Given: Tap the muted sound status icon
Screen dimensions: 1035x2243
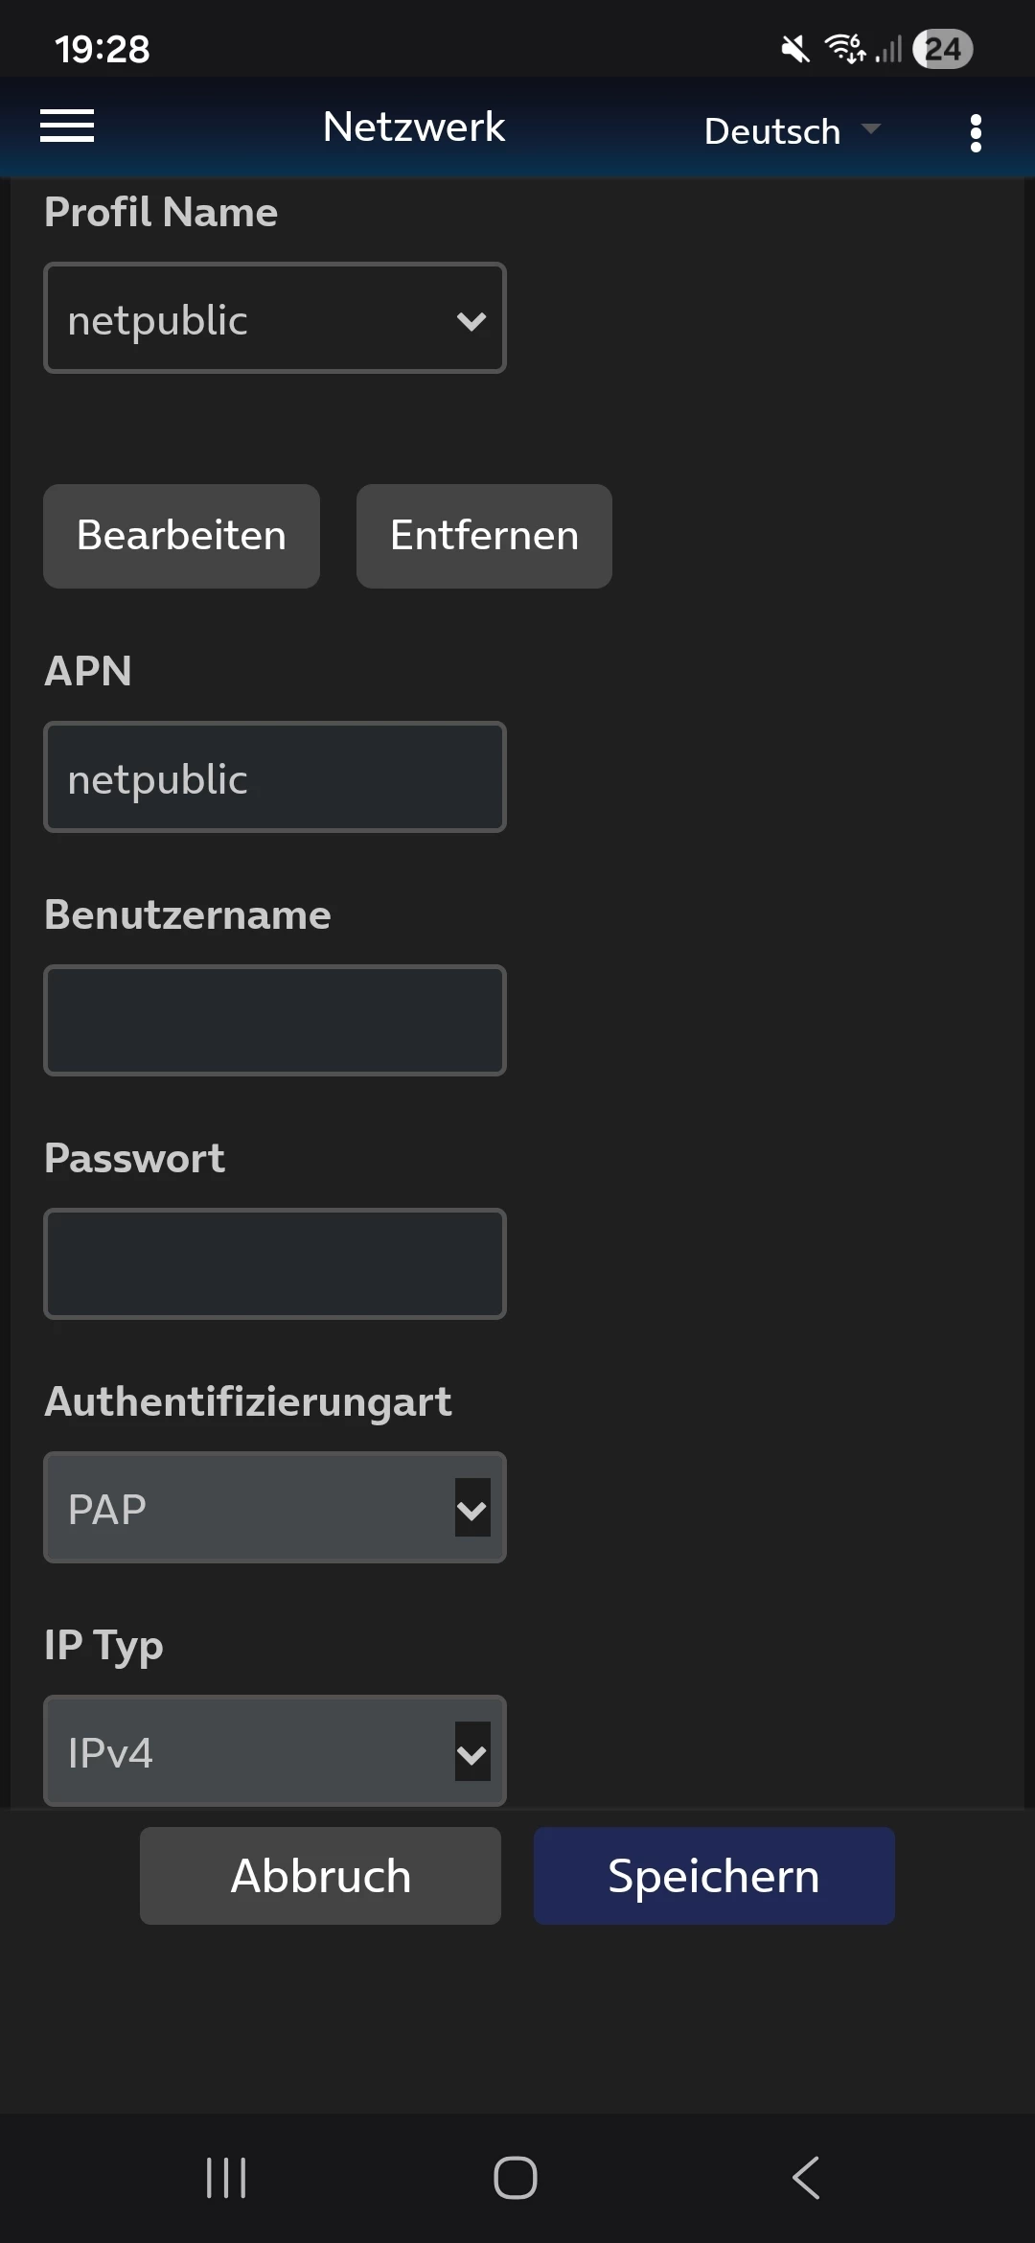Looking at the screenshot, I should coord(794,48).
